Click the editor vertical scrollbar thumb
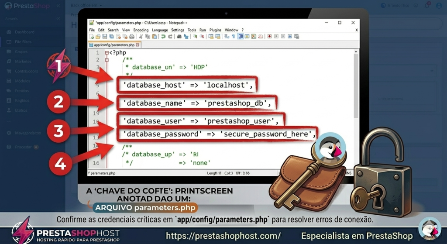The image size is (447, 244). click(356, 86)
